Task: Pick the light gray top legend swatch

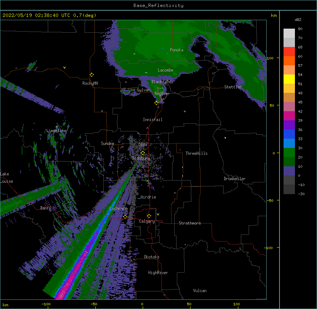Action: [289, 33]
